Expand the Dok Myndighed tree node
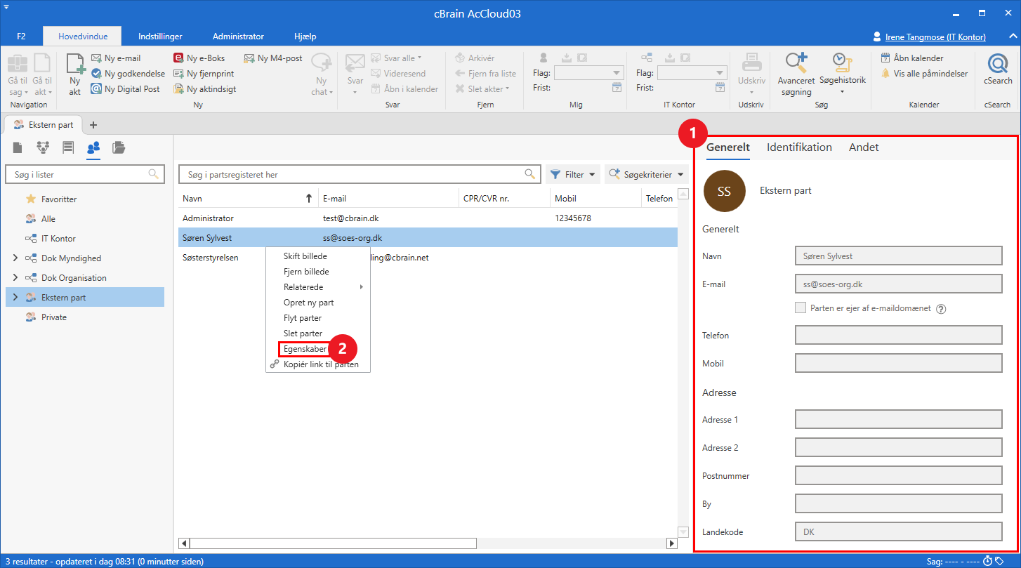This screenshot has width=1021, height=568. pos(15,258)
